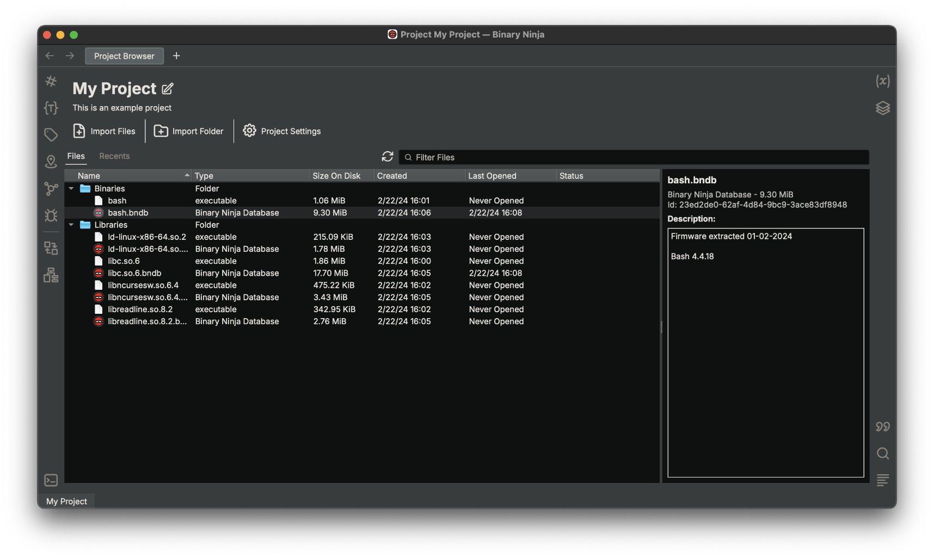Open Project Settings

(x=282, y=131)
